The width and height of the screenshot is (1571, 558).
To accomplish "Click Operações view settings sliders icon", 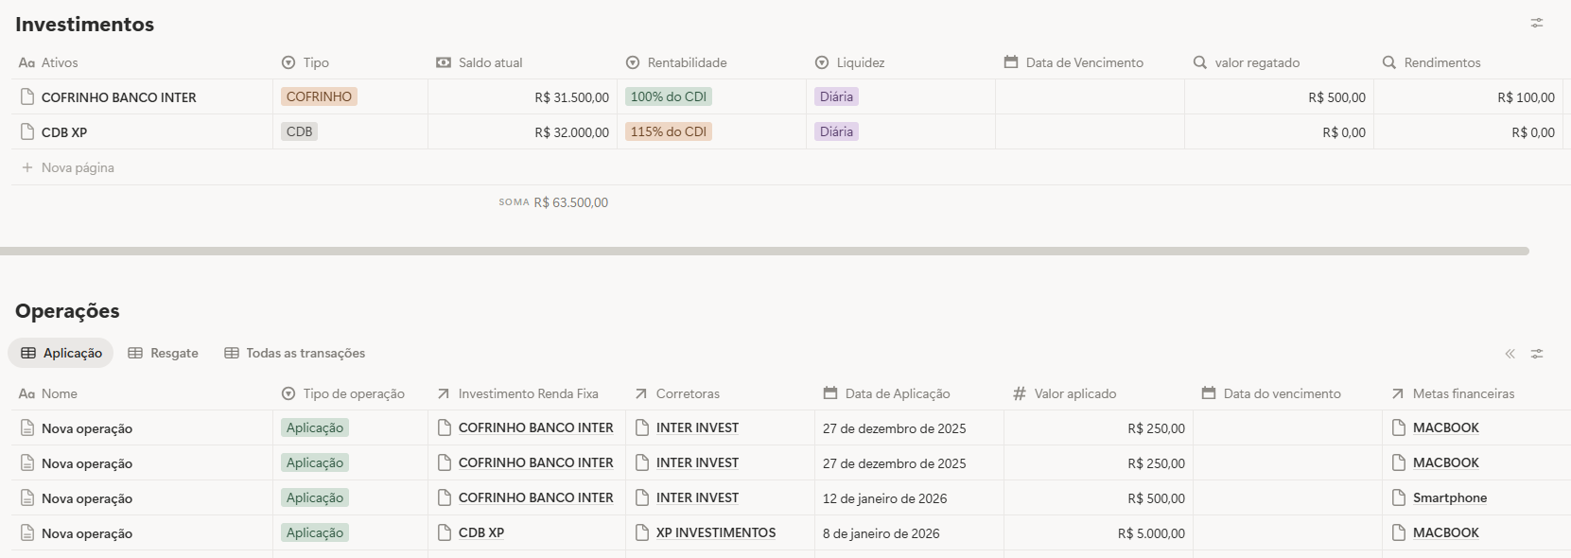I will tap(1537, 354).
